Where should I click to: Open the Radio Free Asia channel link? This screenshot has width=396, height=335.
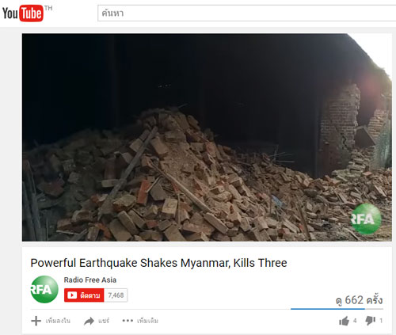90,280
